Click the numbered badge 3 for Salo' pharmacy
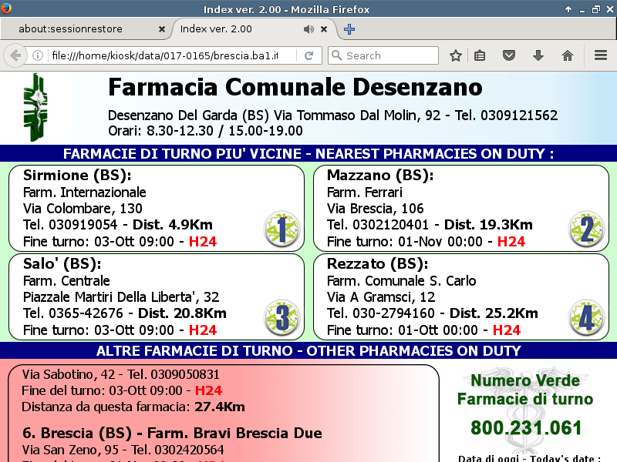This screenshot has height=462, width=617. [x=282, y=317]
